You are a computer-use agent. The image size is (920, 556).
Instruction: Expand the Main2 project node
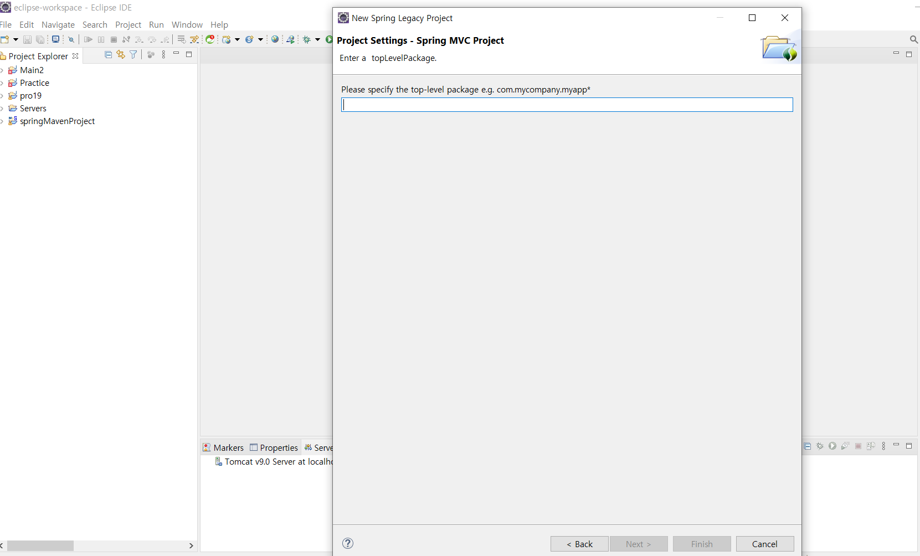[x=2, y=70]
